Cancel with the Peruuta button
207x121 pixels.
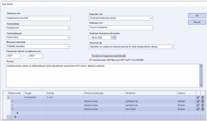pyautogui.click(x=197, y=22)
